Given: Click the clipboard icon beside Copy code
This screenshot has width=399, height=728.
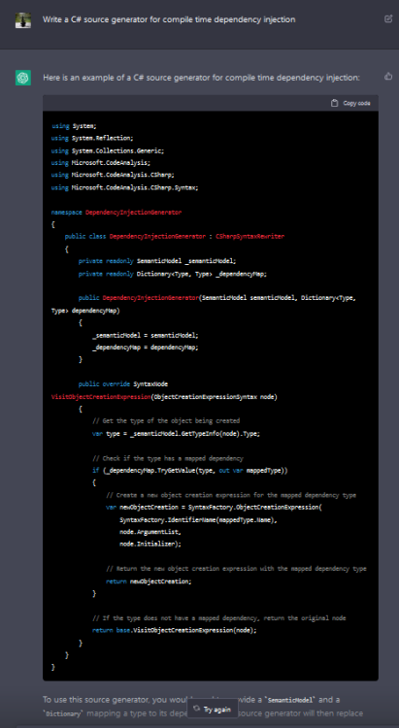Looking at the screenshot, I should pos(334,103).
